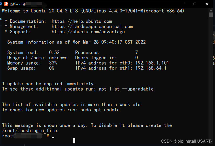Click the Ubuntu icon in the title bar
215x146 pixels.
[6, 4]
